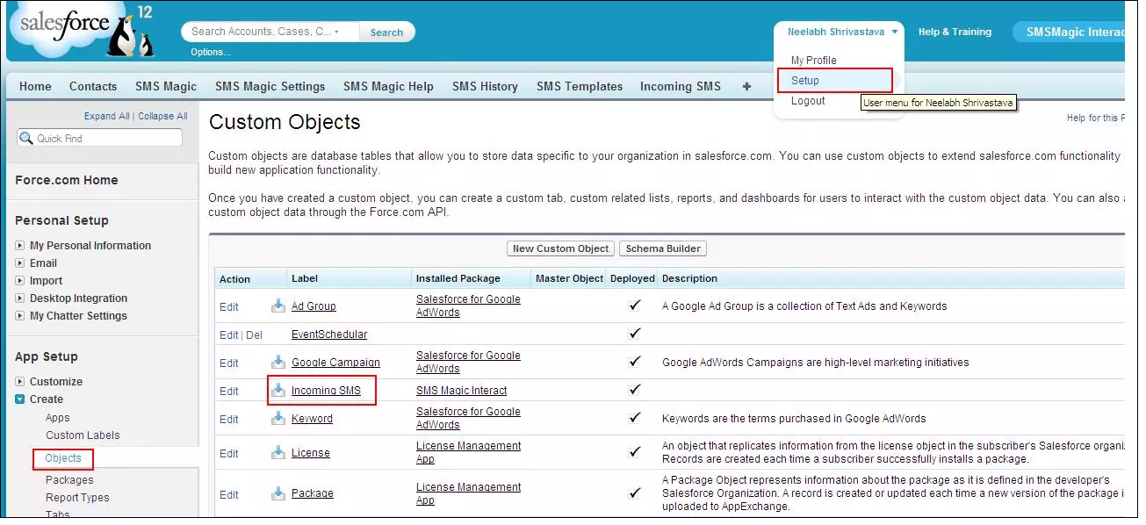Open the Keyword object label

(x=312, y=419)
